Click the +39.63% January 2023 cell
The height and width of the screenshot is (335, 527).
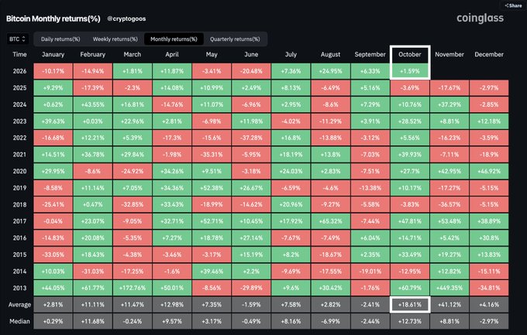pos(53,121)
